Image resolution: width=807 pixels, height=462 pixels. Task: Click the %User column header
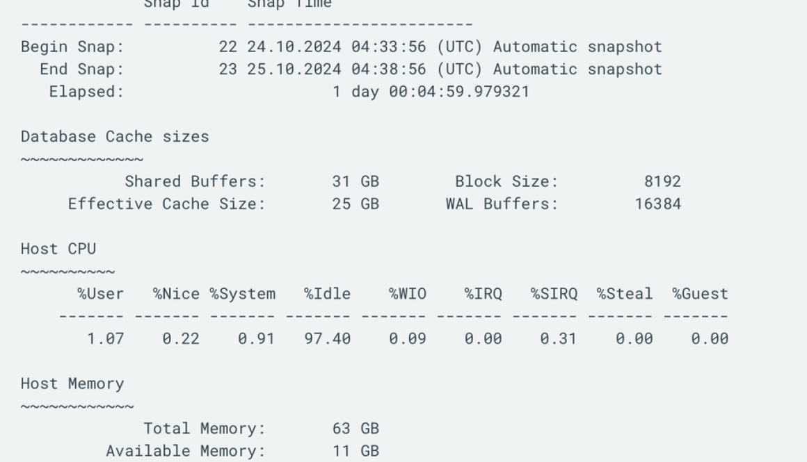(x=100, y=294)
